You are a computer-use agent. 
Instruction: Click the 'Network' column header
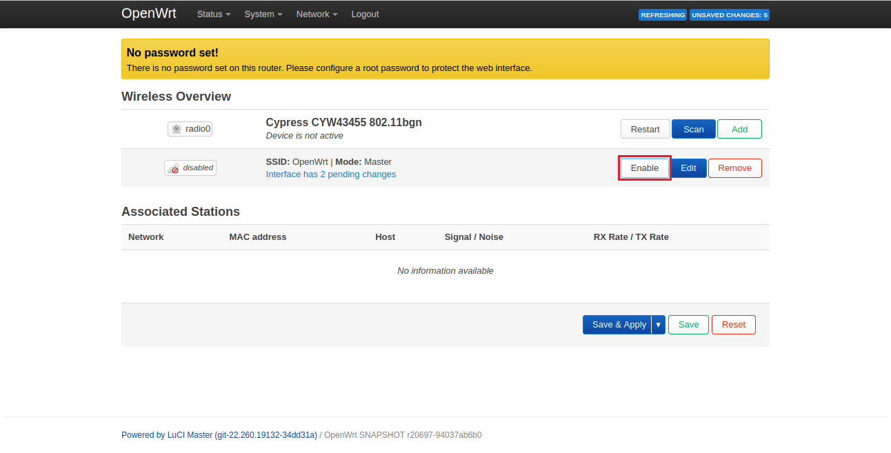click(x=146, y=236)
